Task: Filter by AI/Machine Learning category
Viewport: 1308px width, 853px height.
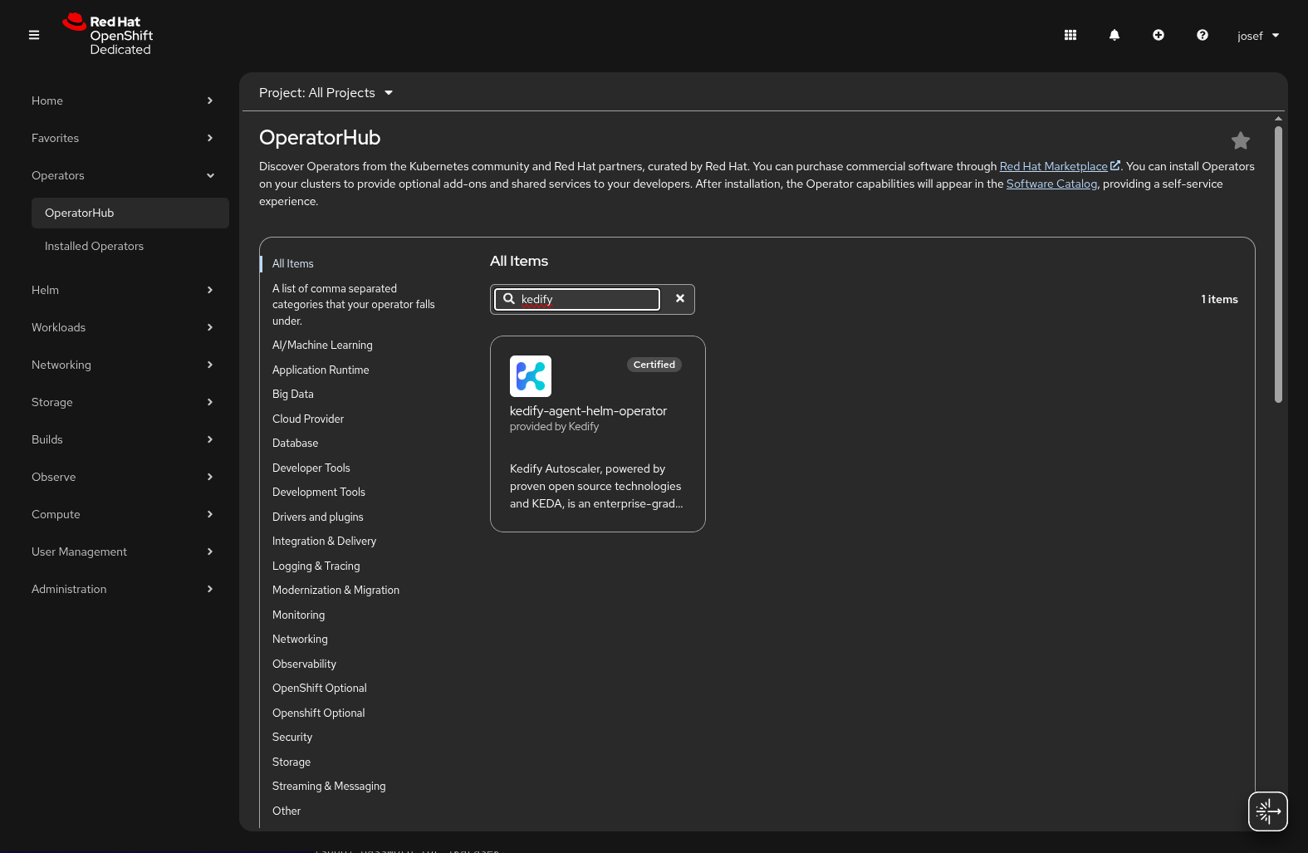Action: 322,345
